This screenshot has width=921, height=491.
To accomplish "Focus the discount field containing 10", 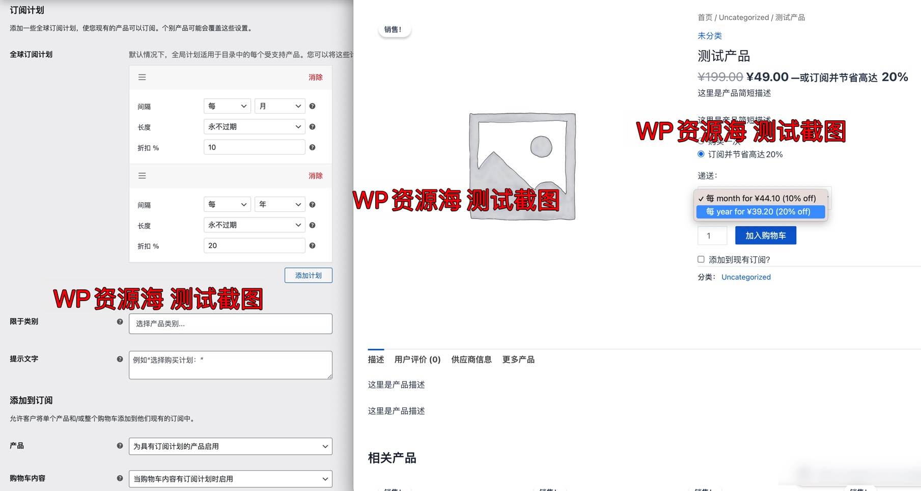I will (255, 147).
